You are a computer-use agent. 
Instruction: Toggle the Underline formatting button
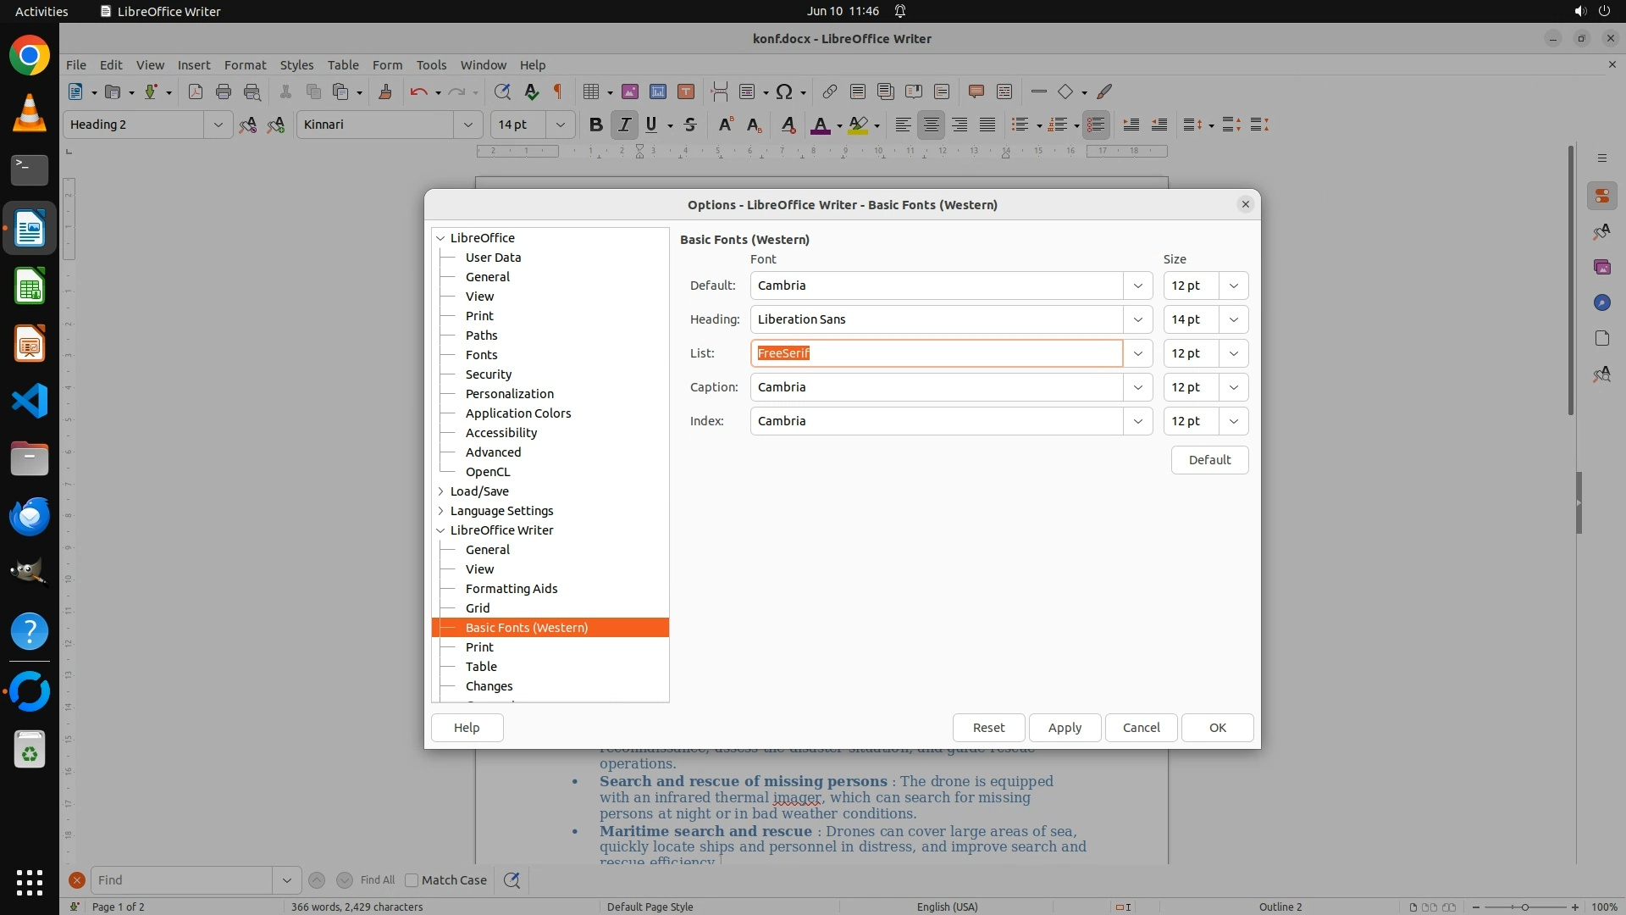(x=651, y=125)
